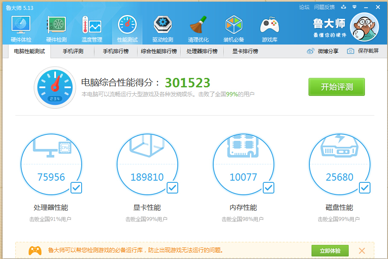388x259 pixels.
Task: Open the 问题反馈 feedback link
Action: pos(324,7)
